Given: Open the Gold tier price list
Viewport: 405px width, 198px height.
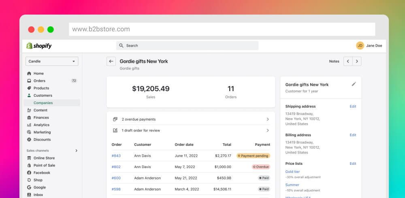Looking at the screenshot, I should 292,172.
